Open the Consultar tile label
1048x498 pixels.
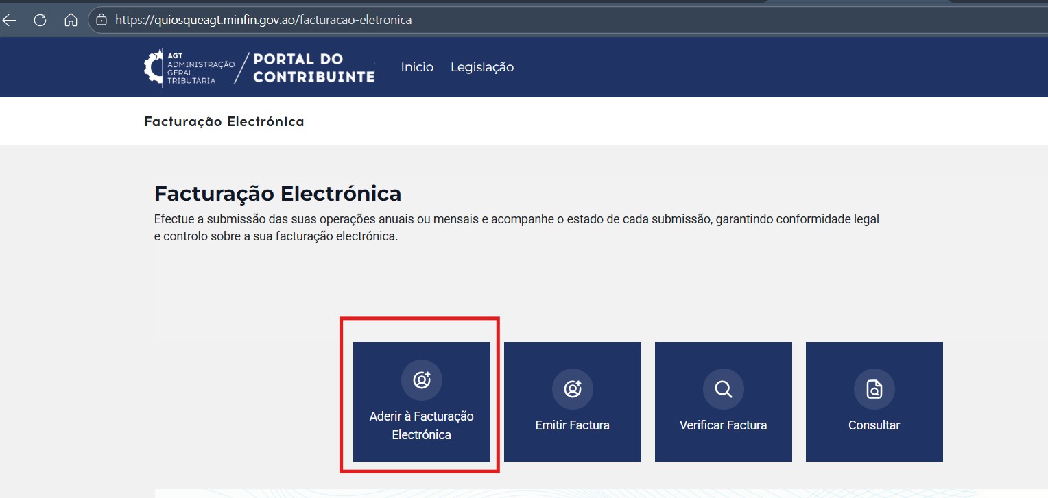pos(874,425)
